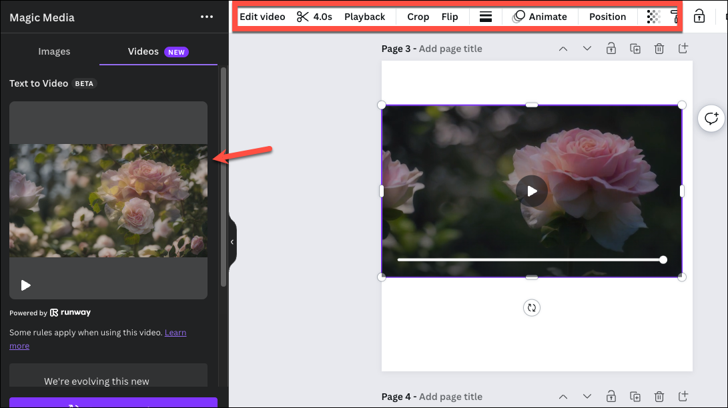Screen dimensions: 728x408
Task: Click the sync rotation icon below the video
Action: click(x=532, y=307)
